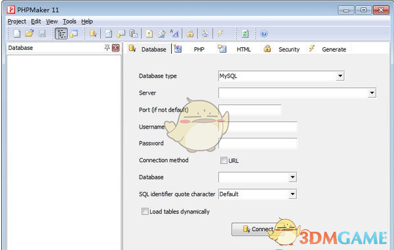Viewport: 394px width, 250px height.
Task: Switch to the Security tab
Action: pos(282,49)
